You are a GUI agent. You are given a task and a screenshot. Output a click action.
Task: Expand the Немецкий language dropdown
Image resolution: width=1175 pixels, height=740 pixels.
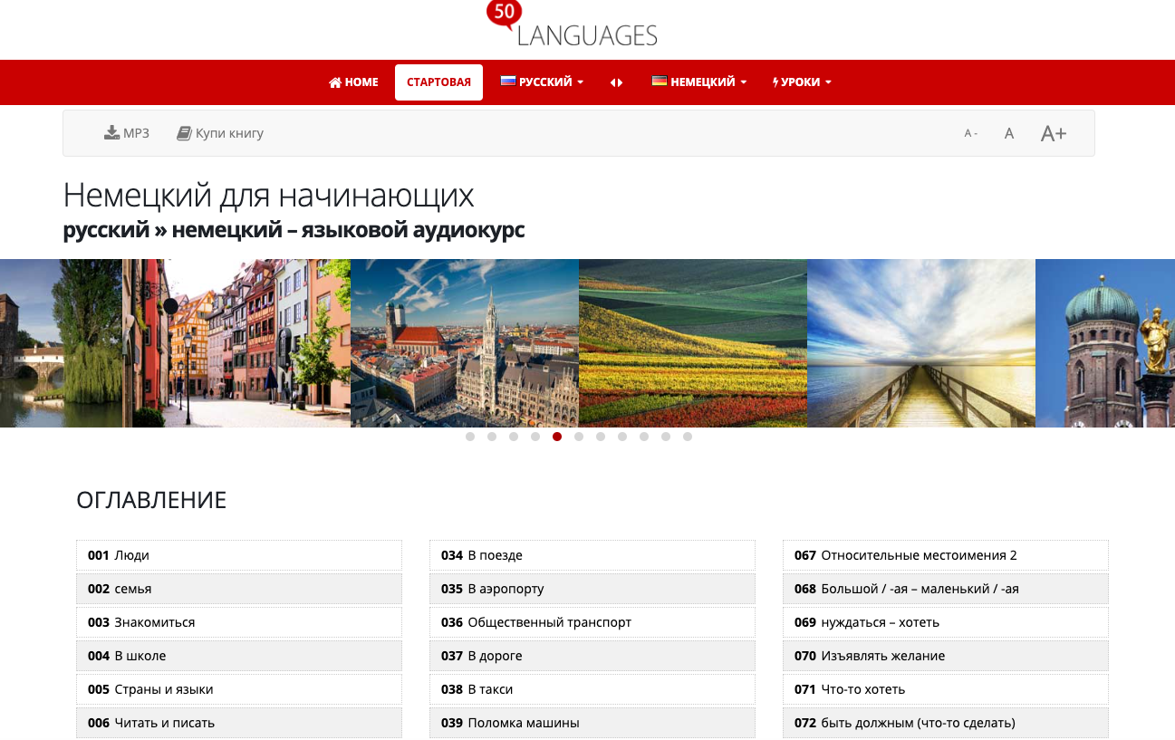coord(698,82)
